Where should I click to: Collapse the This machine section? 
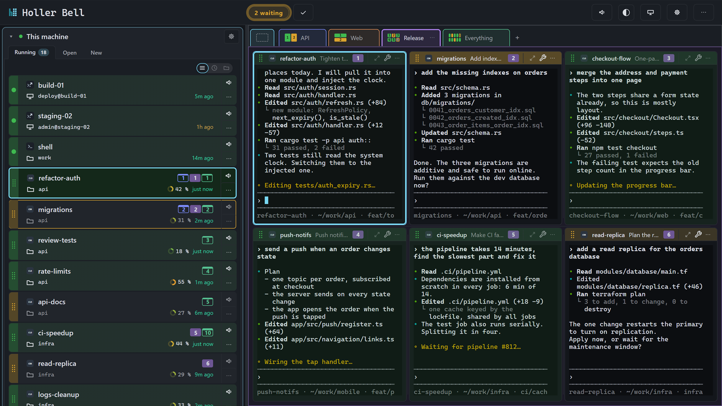click(x=11, y=37)
